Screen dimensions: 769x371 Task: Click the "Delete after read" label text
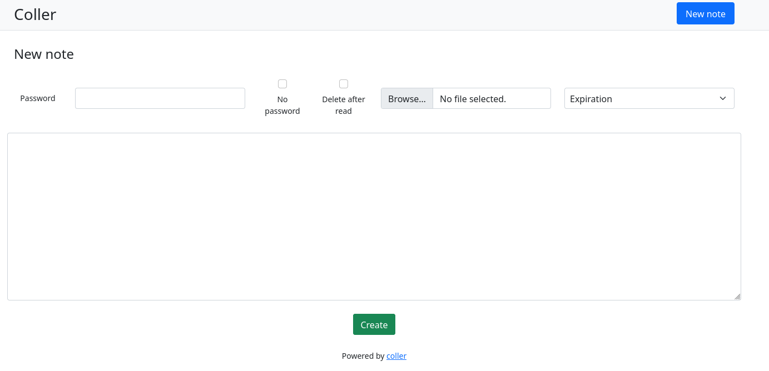coord(344,105)
